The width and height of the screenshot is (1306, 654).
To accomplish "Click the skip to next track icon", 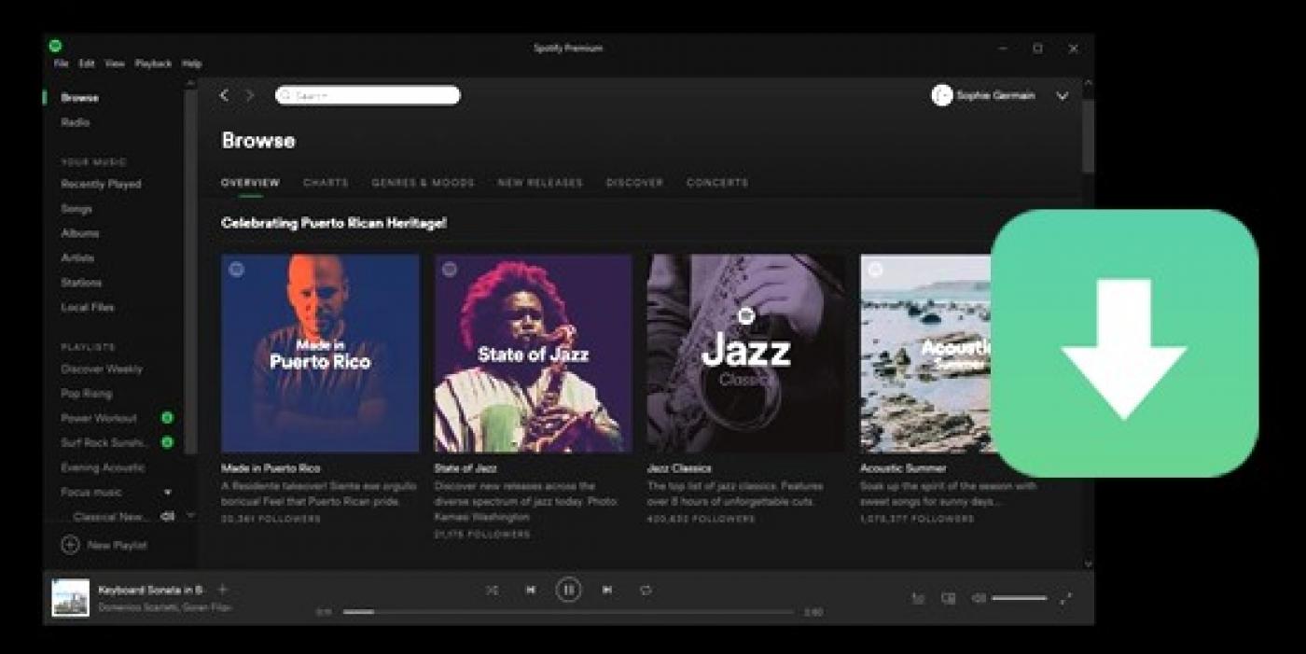I will 607,590.
